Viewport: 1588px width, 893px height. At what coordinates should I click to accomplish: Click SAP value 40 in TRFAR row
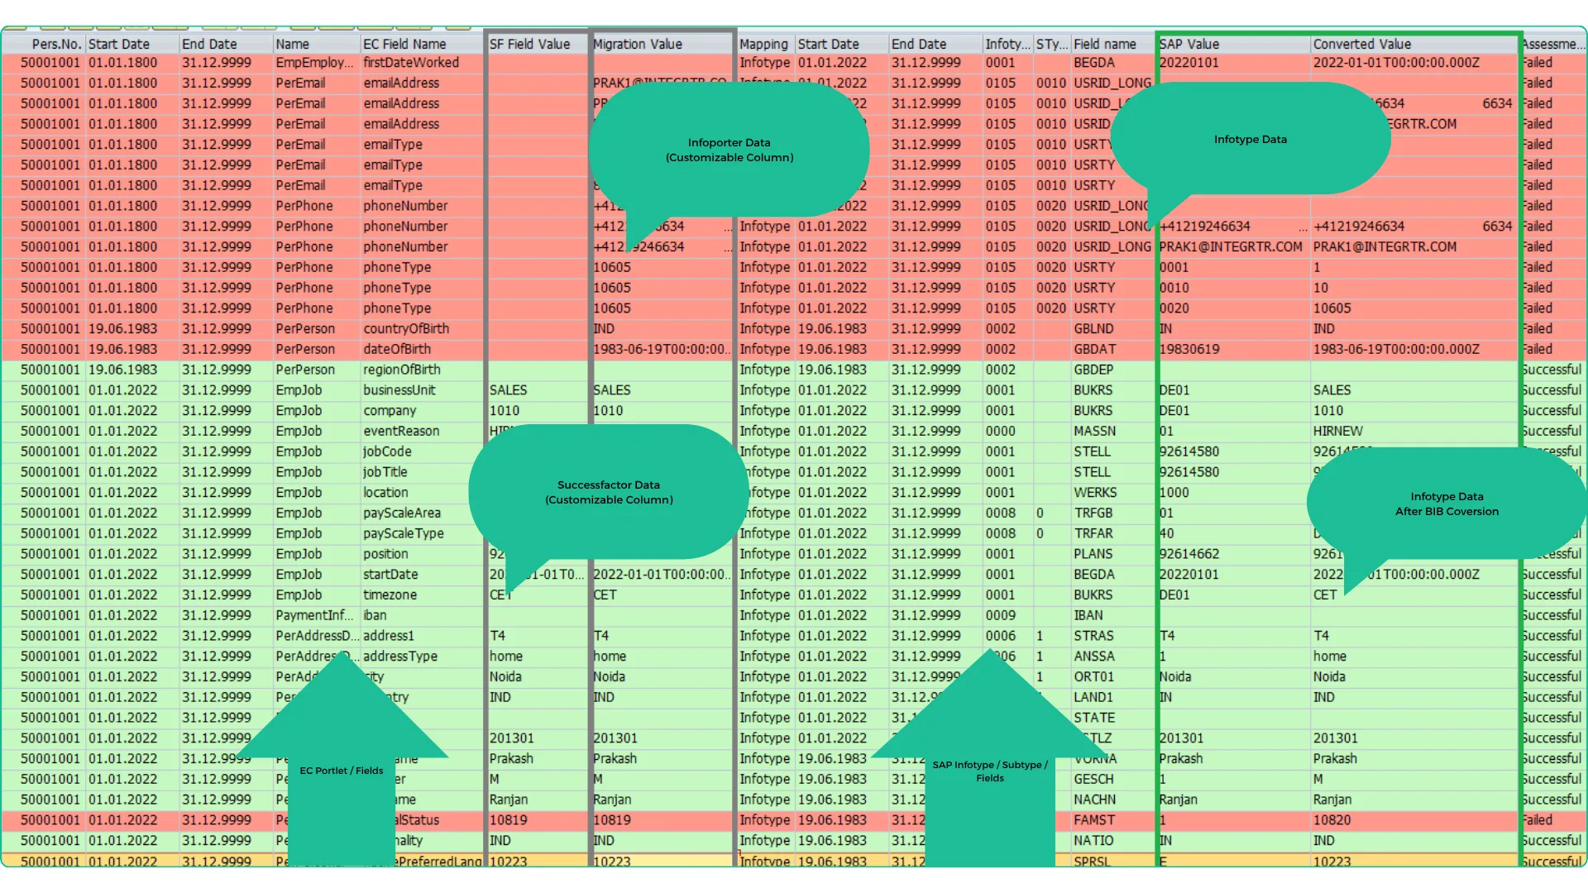[x=1233, y=533]
